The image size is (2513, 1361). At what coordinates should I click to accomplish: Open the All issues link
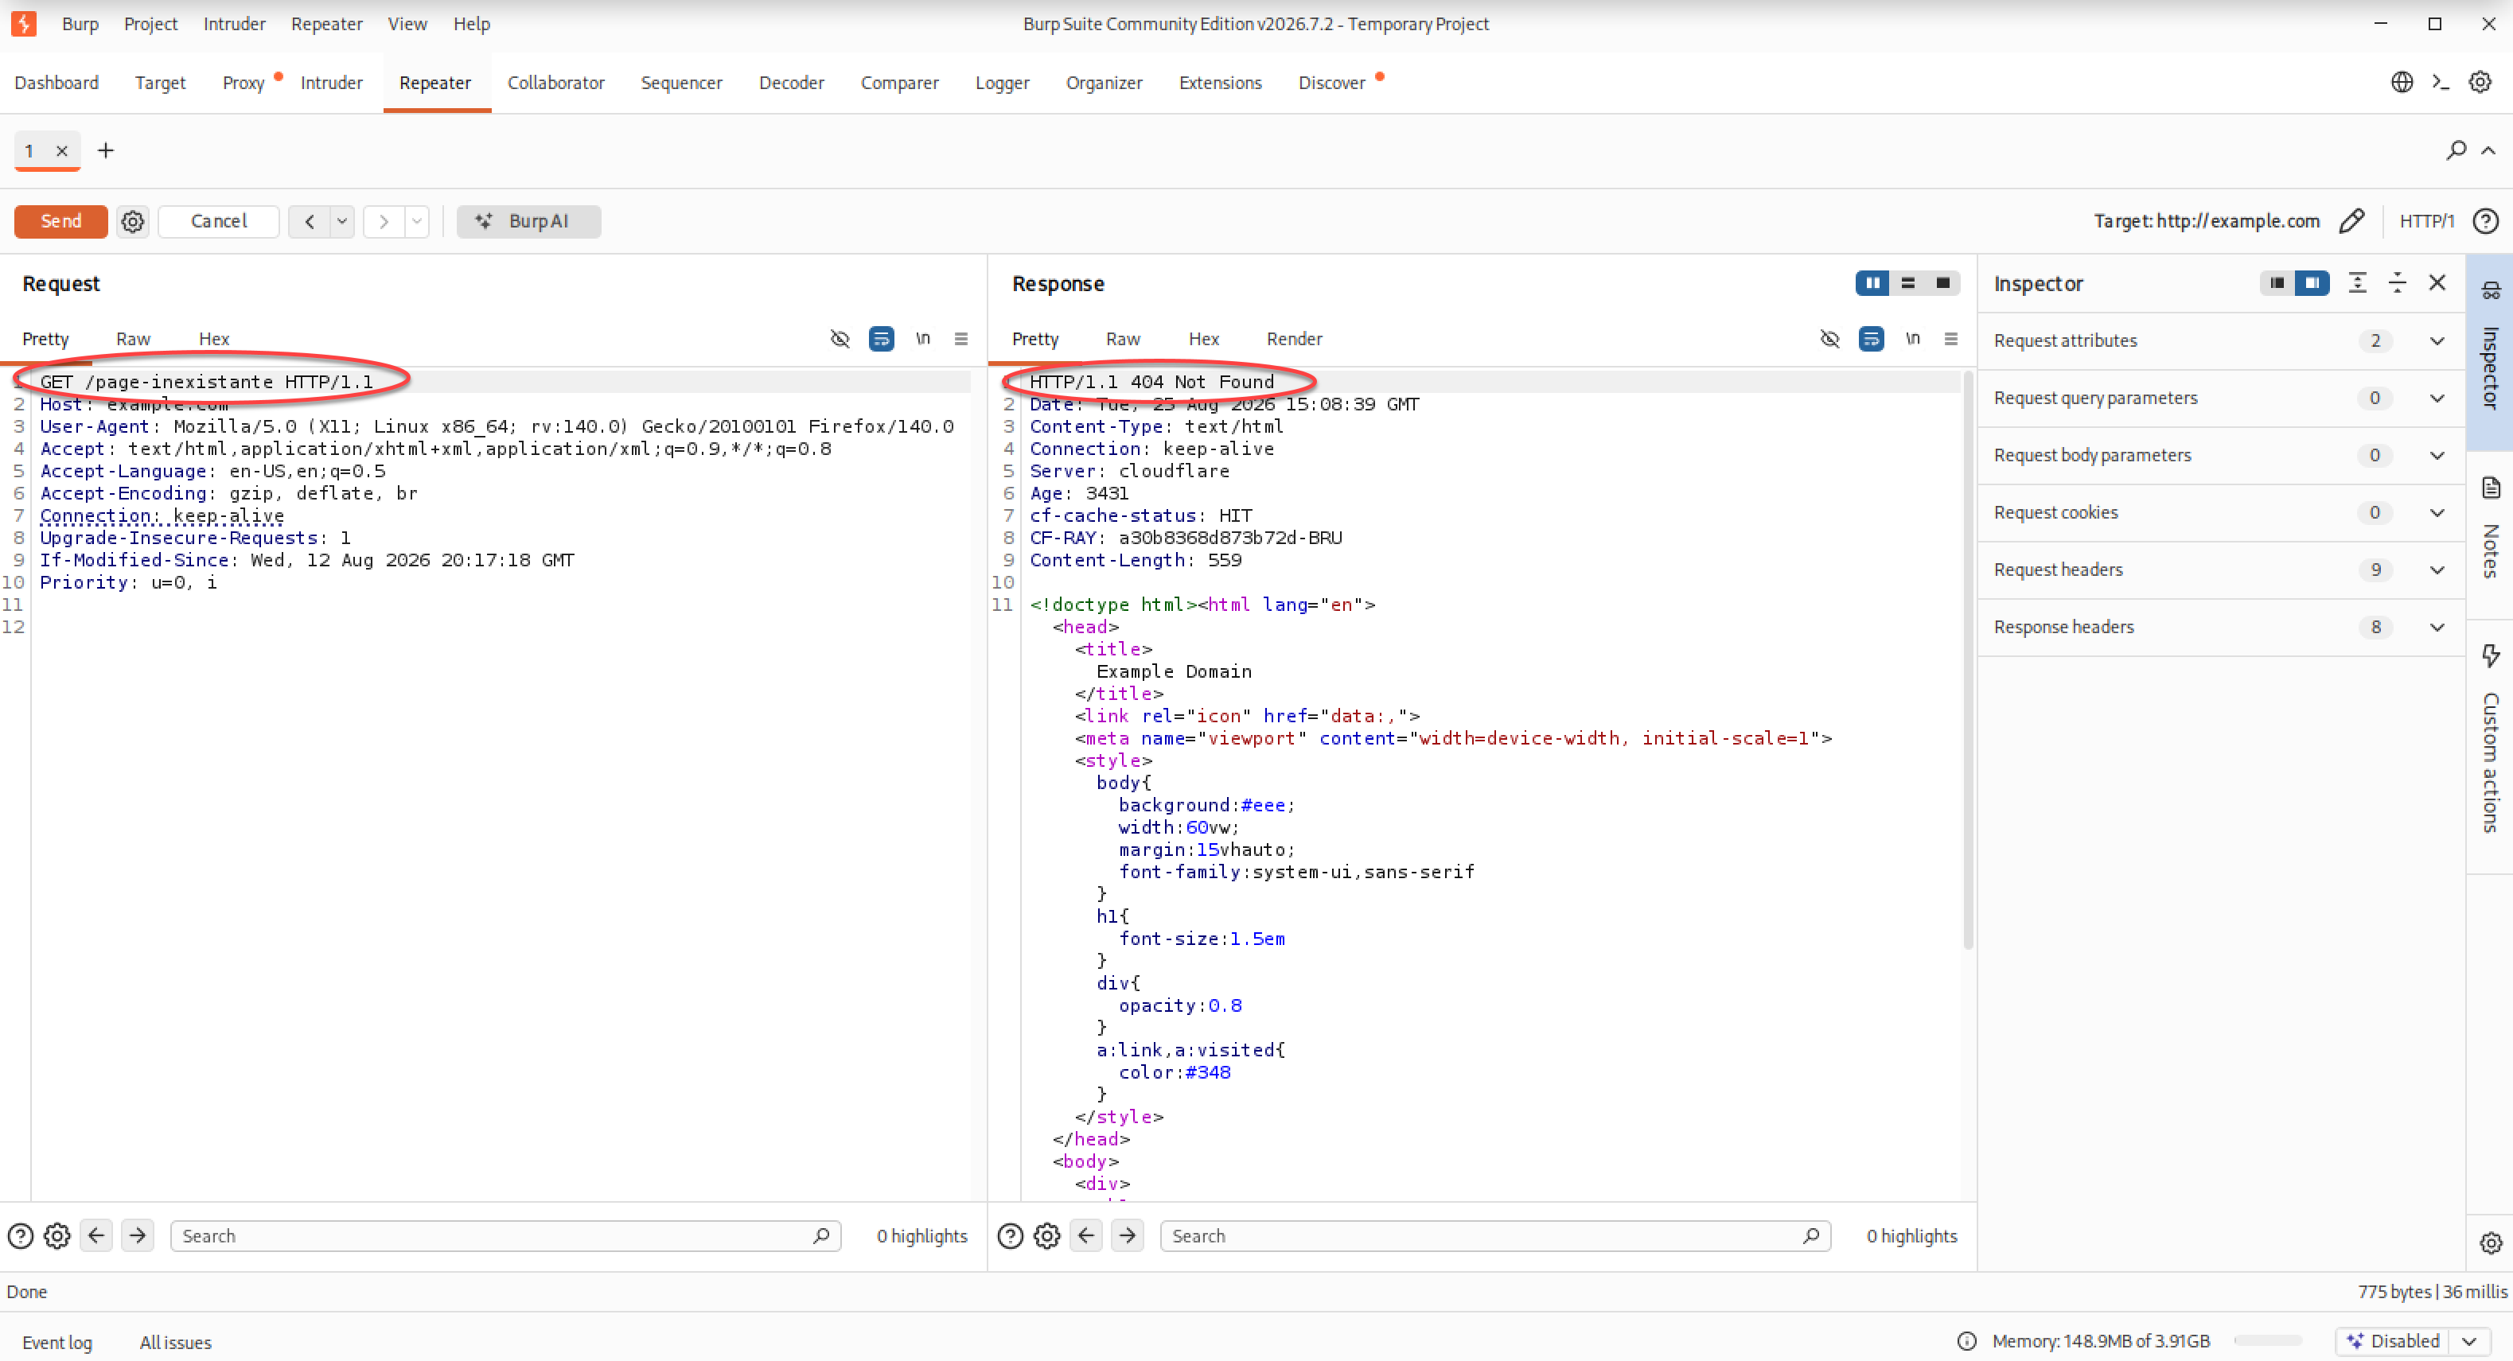[174, 1343]
